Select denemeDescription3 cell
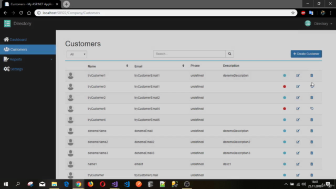This screenshot has height=189, width=336. click(x=236, y=153)
